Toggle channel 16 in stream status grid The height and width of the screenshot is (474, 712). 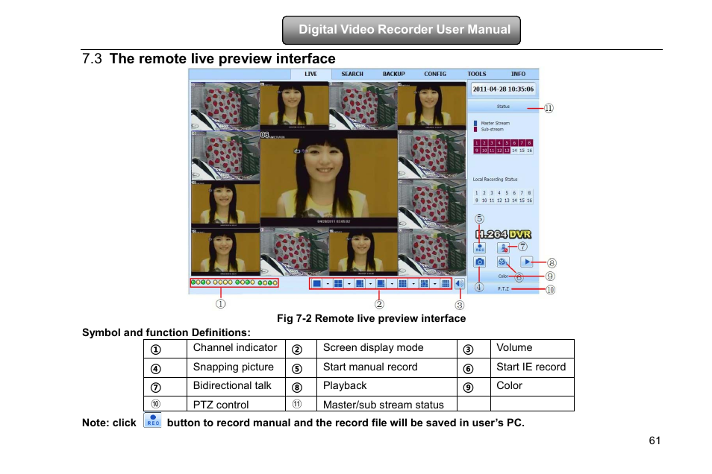point(529,150)
